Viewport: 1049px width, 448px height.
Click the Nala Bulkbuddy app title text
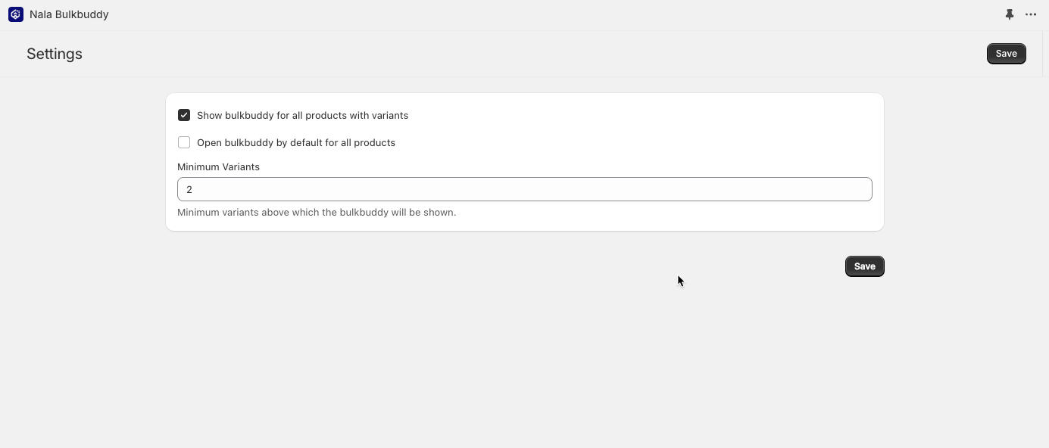(69, 14)
